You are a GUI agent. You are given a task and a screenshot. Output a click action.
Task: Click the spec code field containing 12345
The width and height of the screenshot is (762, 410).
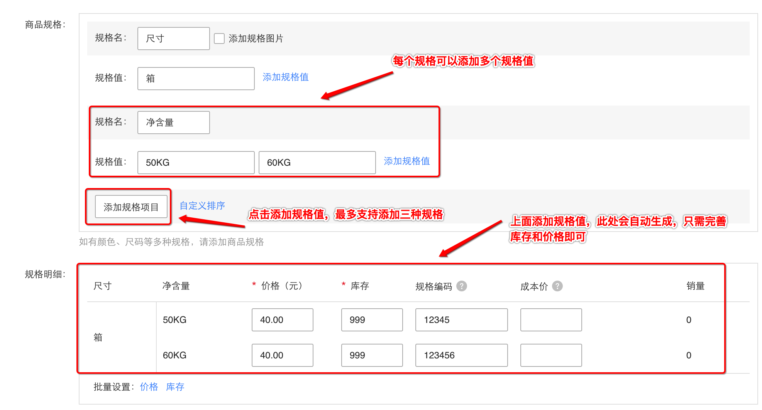pyautogui.click(x=461, y=319)
